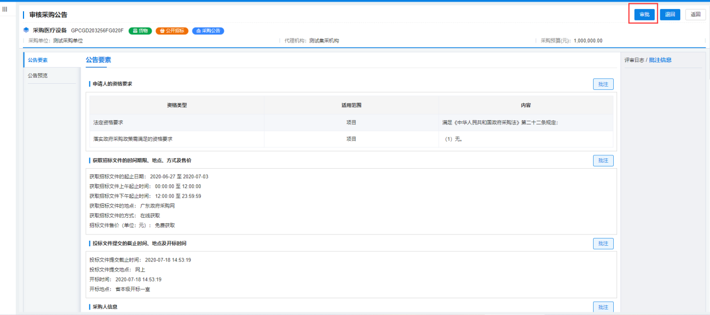
Task: Select the 法定资格要求 table row
Action: [x=177, y=122]
